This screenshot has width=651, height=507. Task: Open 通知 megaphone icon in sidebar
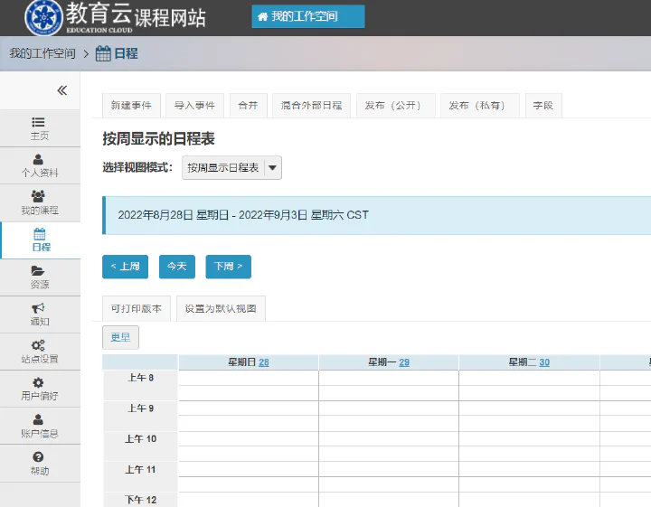38,308
